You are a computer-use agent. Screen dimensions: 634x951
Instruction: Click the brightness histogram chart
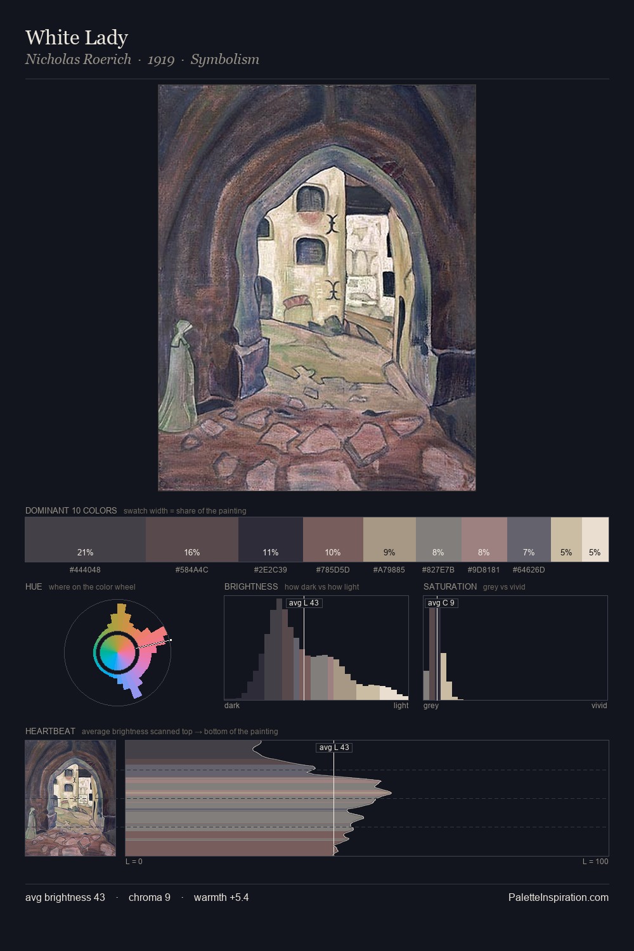coord(316,648)
